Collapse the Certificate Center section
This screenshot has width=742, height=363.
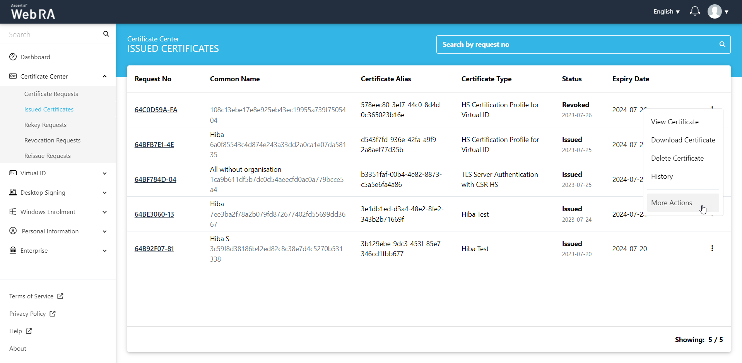click(104, 76)
